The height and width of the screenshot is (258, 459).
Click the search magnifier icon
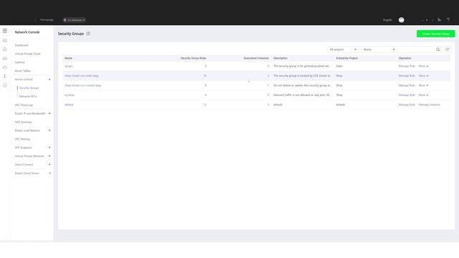437,49
